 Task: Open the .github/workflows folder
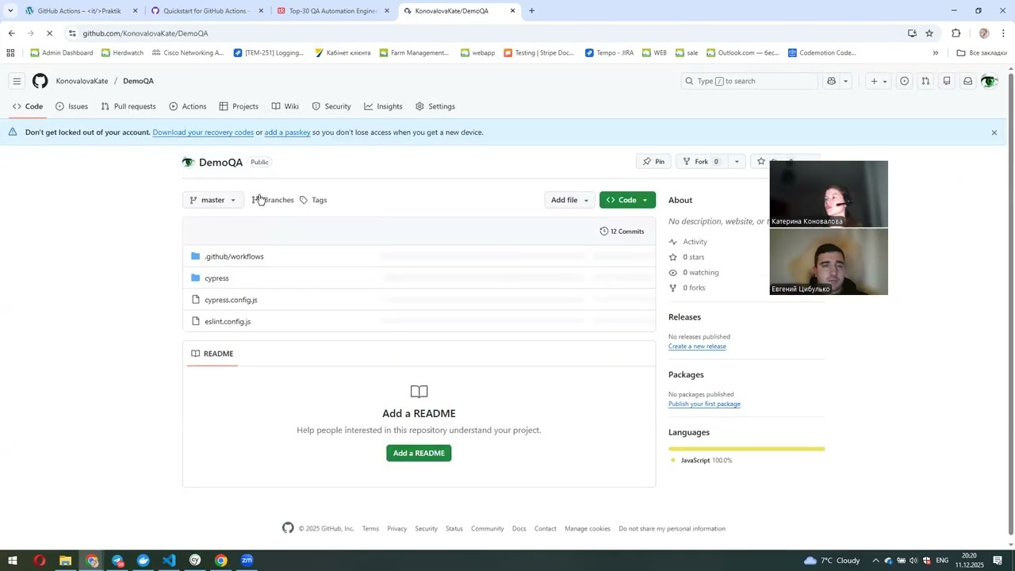point(234,256)
